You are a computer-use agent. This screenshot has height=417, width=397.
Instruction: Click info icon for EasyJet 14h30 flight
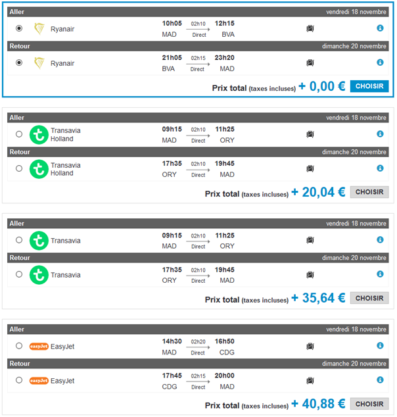380,345
